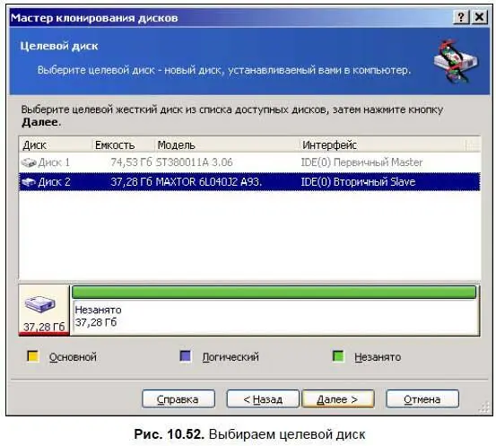Click the large purple disk icon above 37,28 Гб
This screenshot has width=496, height=446.
tap(40, 304)
